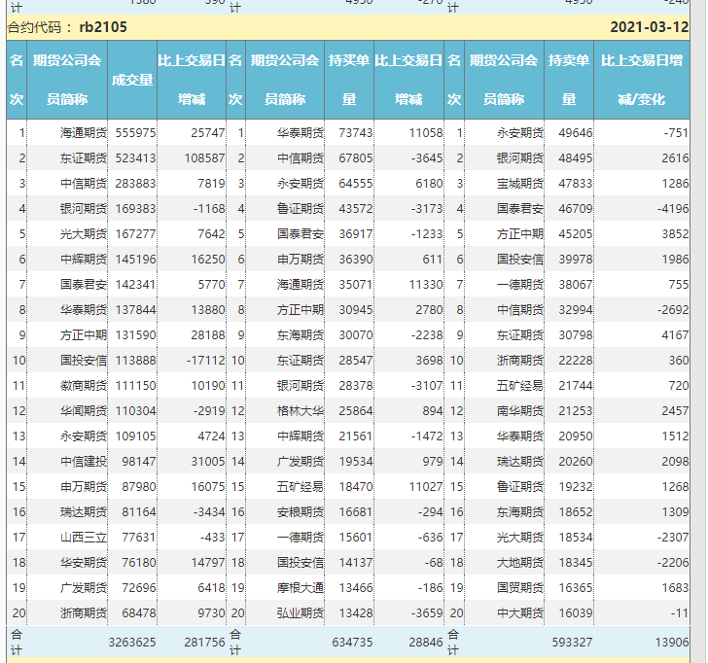Click 中辉期货 volume 145196
708x663 pixels.
tap(135, 259)
